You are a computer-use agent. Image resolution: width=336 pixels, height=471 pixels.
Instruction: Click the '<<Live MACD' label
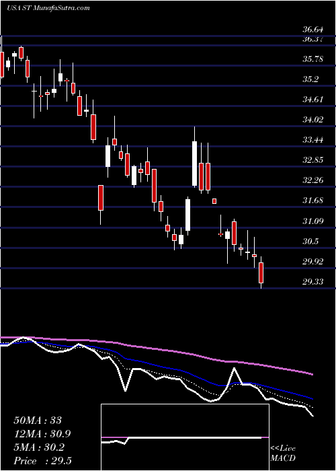pos(283,454)
